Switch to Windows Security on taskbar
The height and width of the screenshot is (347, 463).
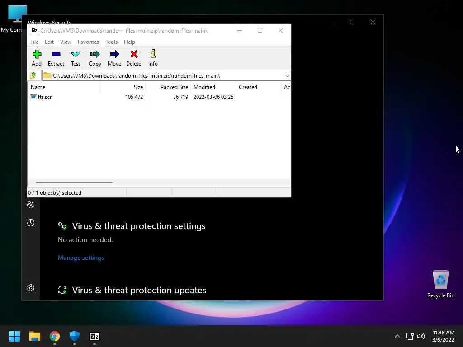(75, 336)
